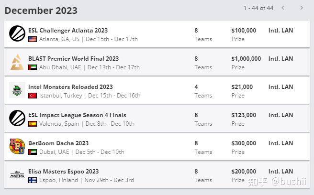Screen dimensions: 314x195
Task: Click the ESL Impact League logo
Action: 17,118
